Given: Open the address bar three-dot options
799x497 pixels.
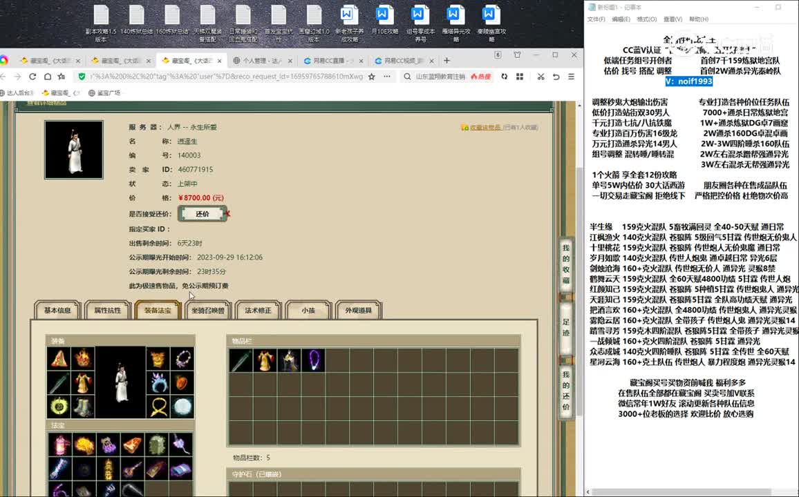Looking at the screenshot, I should pyautogui.click(x=387, y=77).
